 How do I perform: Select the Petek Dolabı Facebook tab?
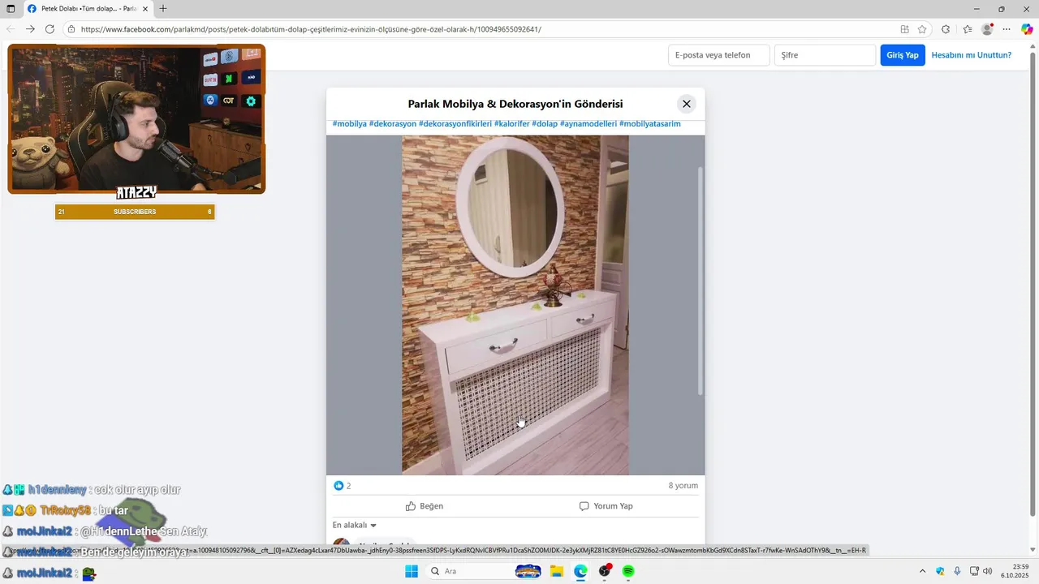[x=88, y=9]
